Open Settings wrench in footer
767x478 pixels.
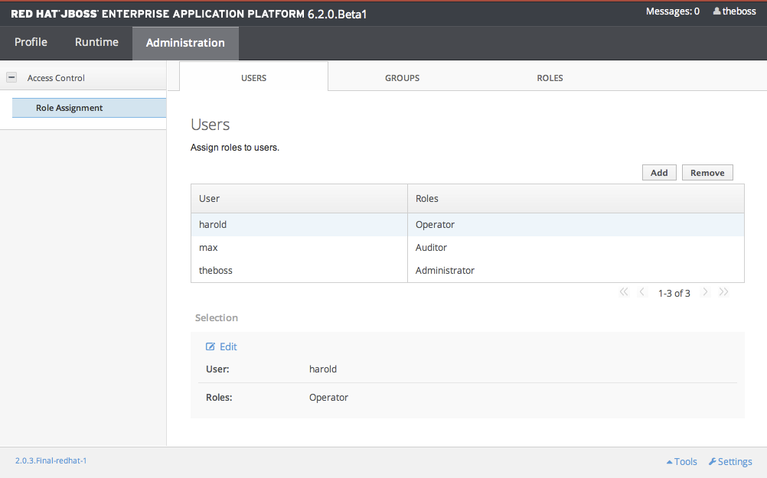pyautogui.click(x=713, y=462)
